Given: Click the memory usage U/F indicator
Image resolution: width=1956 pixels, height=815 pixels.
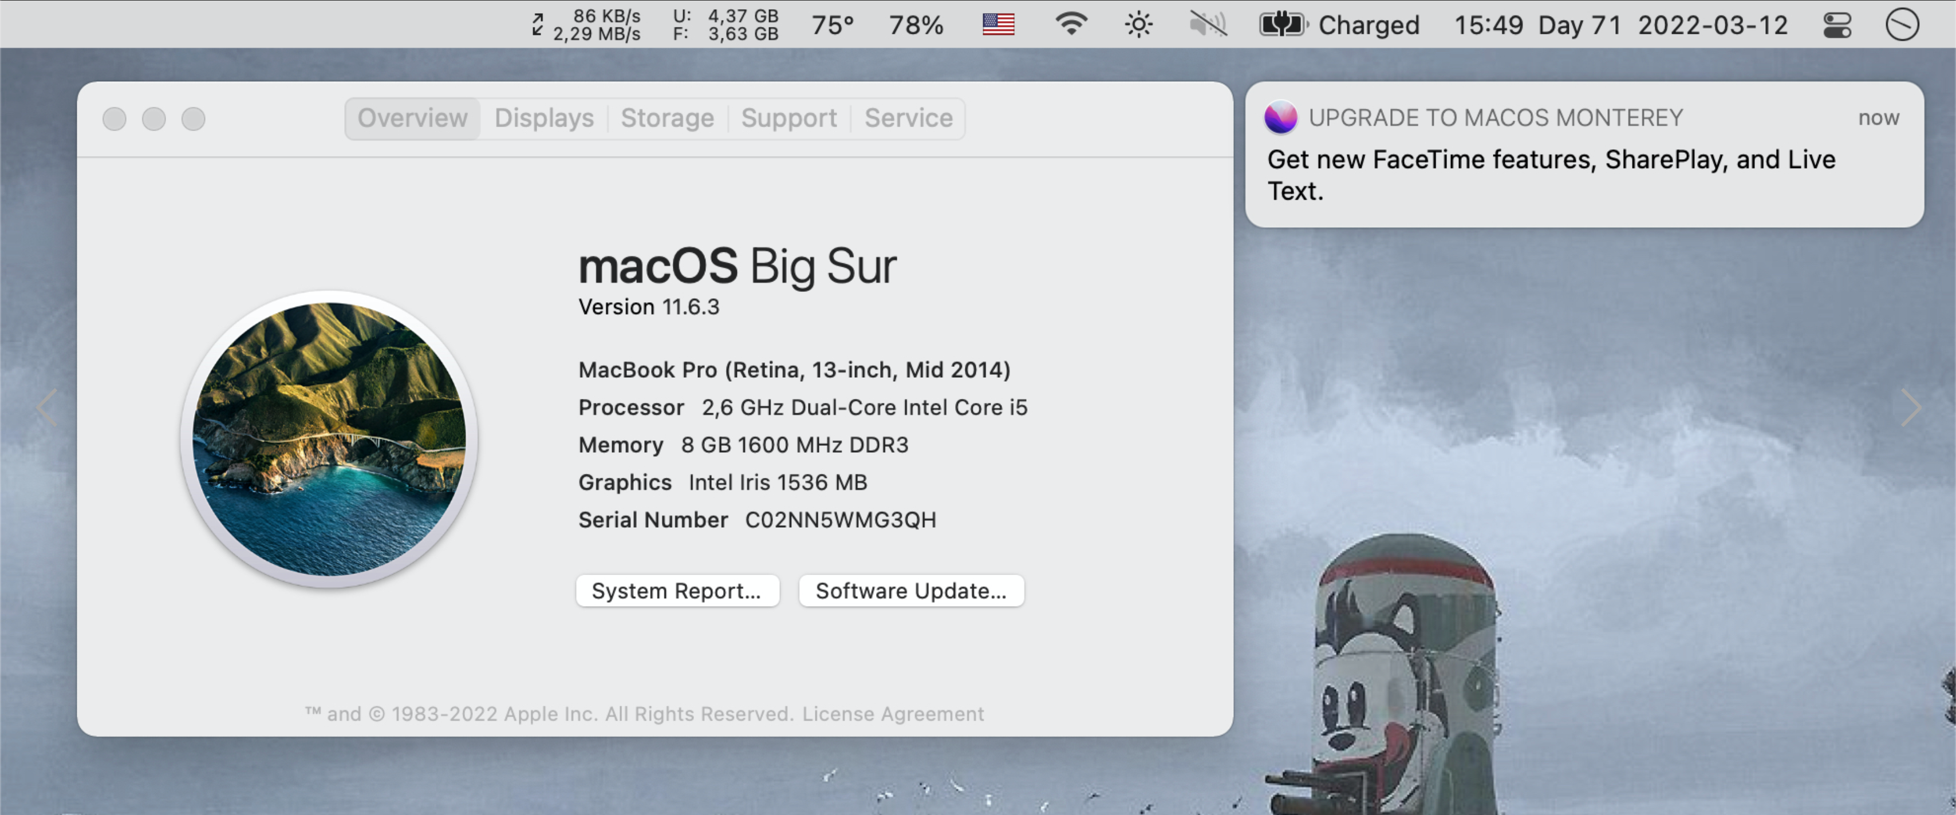Looking at the screenshot, I should pos(725,25).
